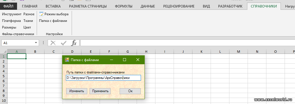Image resolution: width=295 pixels, height=104 pixels.
Task: Open the ВИД tab
Action: click(206, 6)
